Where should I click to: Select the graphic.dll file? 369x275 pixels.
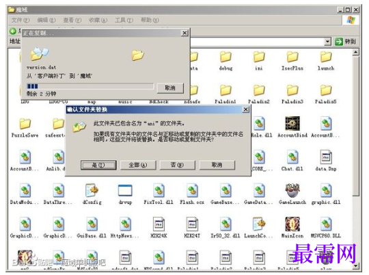click(326, 190)
